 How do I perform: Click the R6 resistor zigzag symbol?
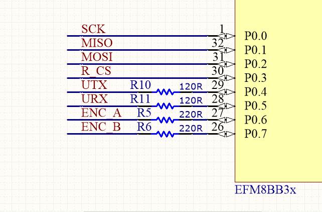pyautogui.click(x=165, y=134)
